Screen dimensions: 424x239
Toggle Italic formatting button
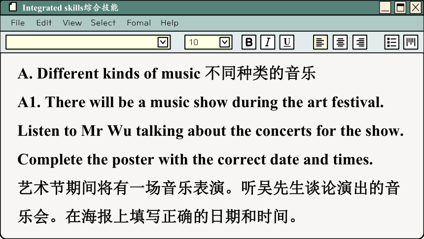[x=268, y=42]
